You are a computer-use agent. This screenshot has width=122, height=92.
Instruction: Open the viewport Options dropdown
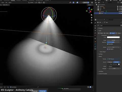click(90, 5)
